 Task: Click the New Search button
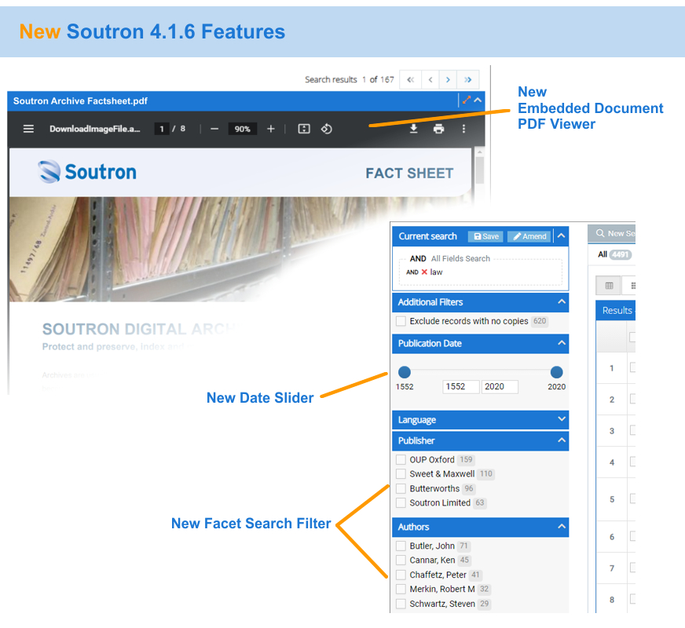612,233
